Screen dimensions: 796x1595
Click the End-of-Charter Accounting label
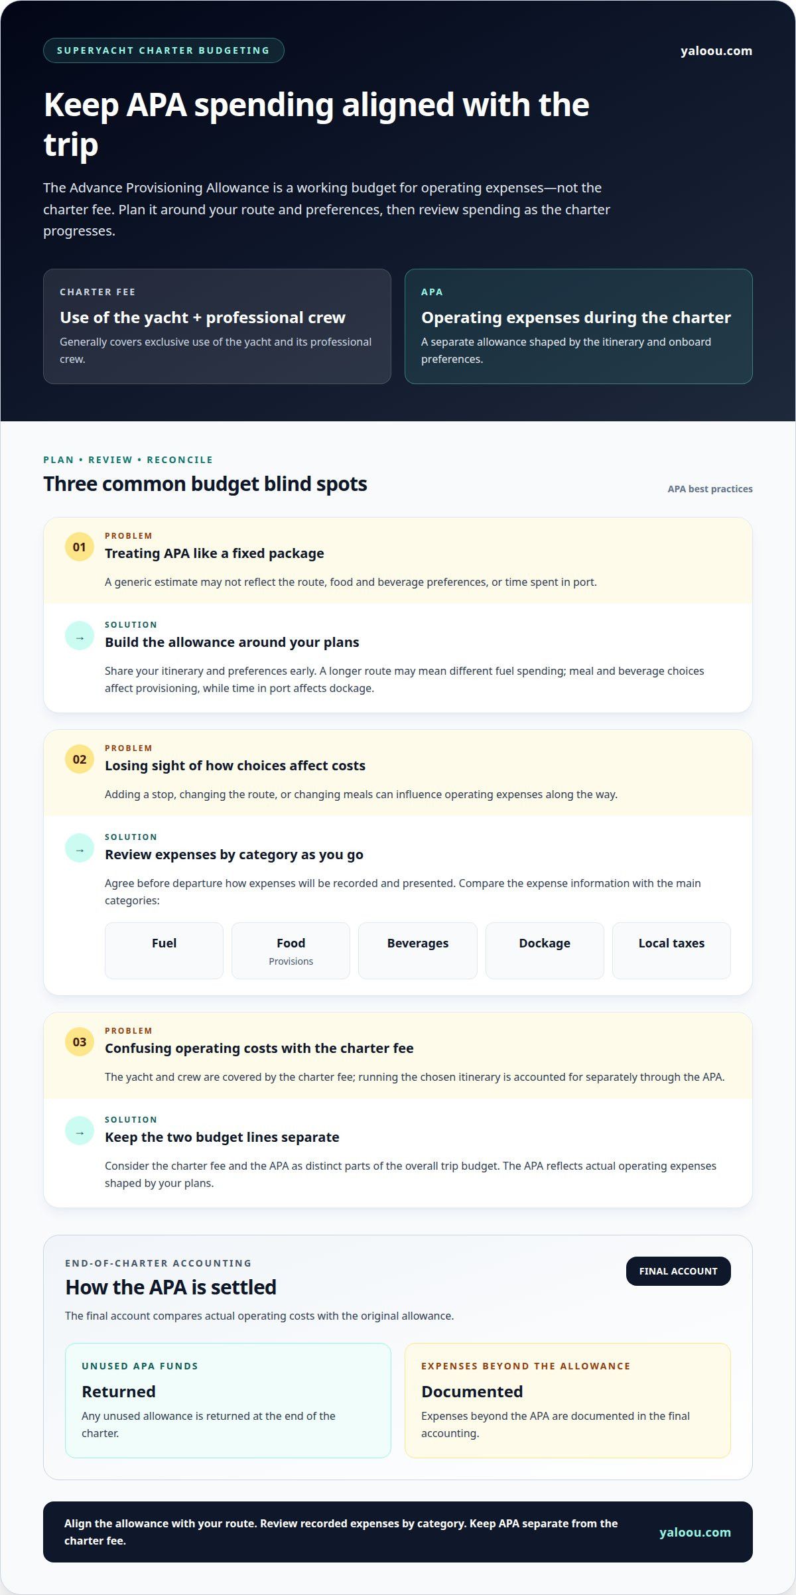159,1263
